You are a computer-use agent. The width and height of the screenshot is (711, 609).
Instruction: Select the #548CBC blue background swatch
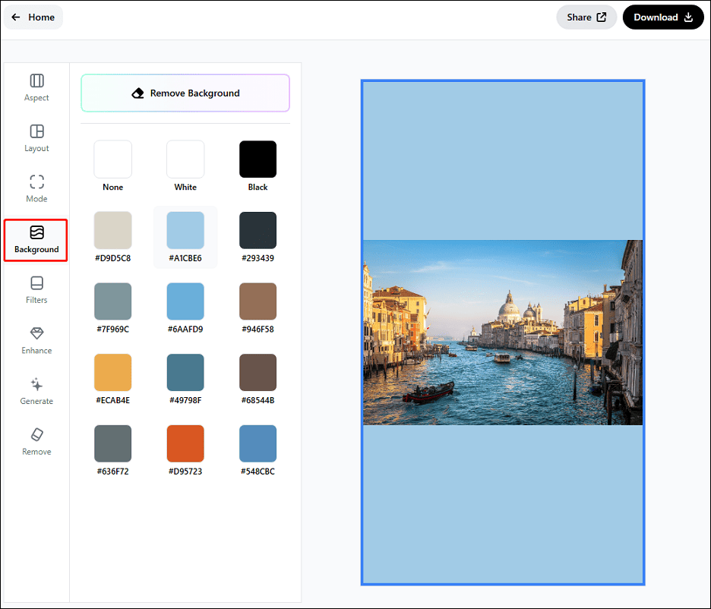tap(257, 443)
